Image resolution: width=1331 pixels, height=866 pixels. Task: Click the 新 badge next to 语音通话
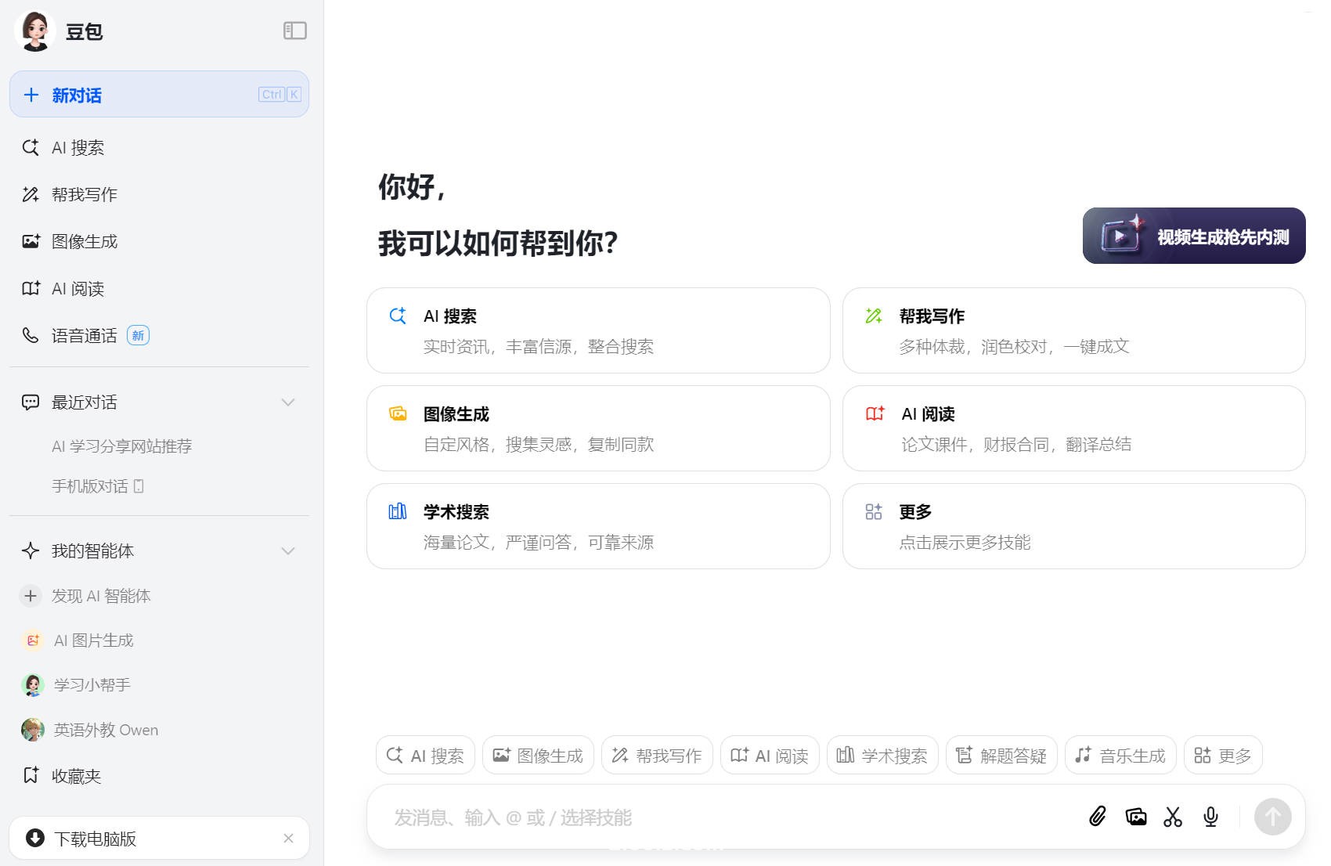(138, 335)
